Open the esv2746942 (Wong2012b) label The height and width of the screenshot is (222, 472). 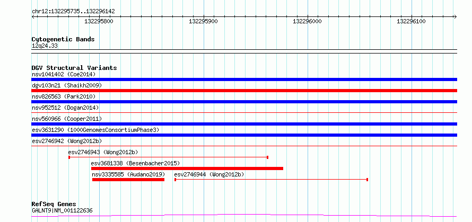click(67, 141)
